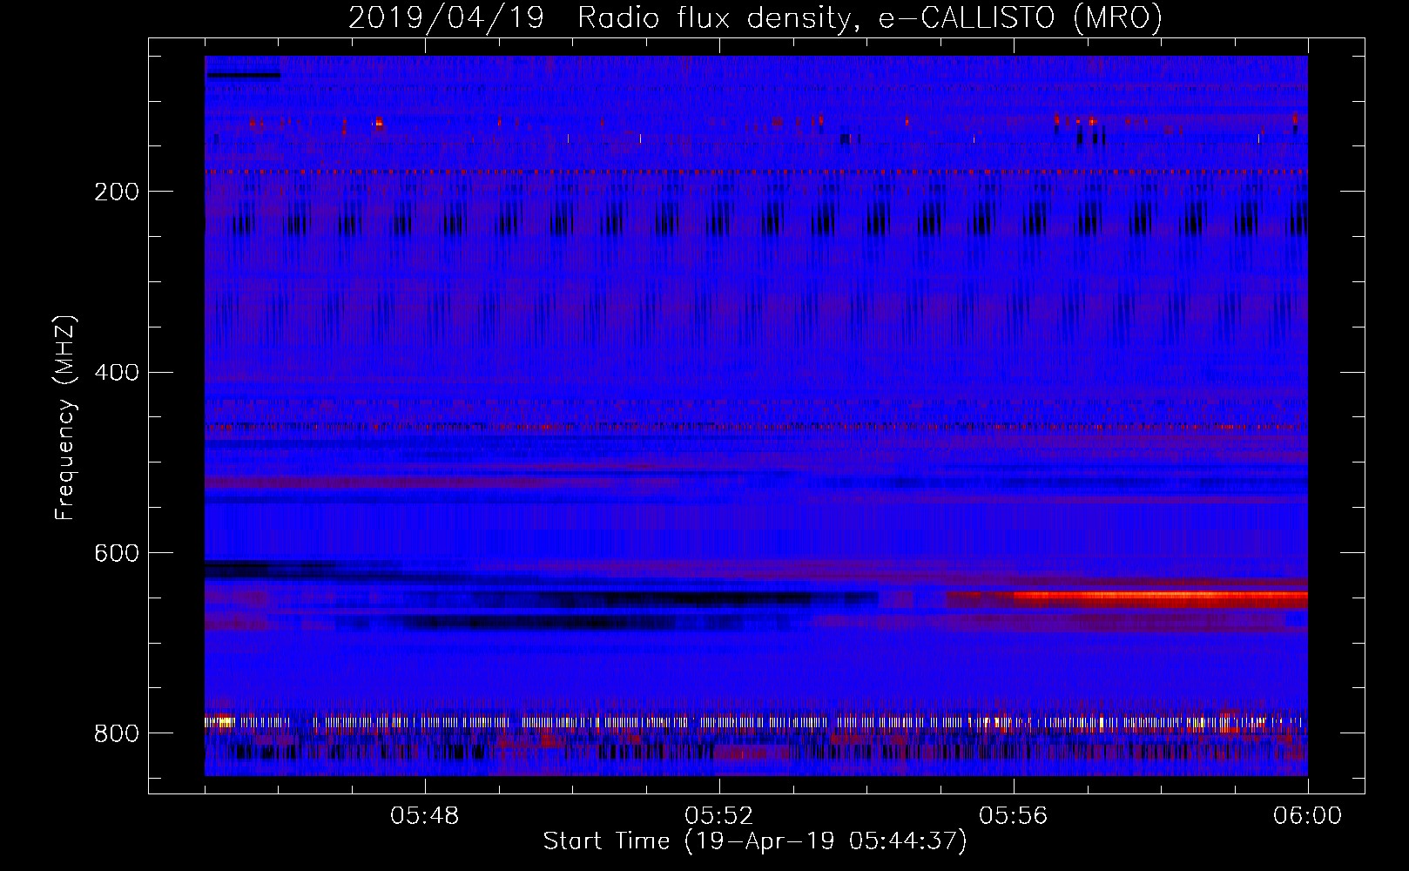Click the 'Frequency (MHZ)' axis label
The height and width of the screenshot is (871, 1409).
point(65,418)
